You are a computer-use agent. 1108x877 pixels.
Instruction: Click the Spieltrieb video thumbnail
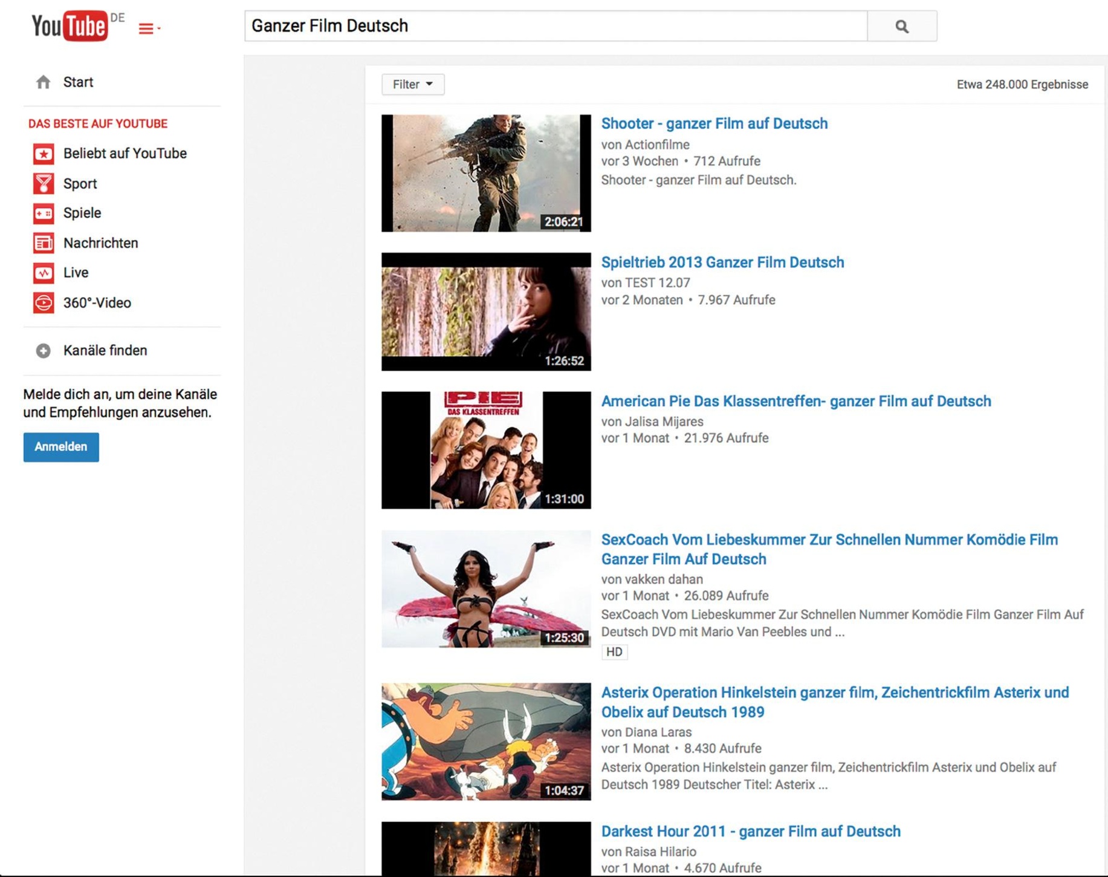point(486,311)
